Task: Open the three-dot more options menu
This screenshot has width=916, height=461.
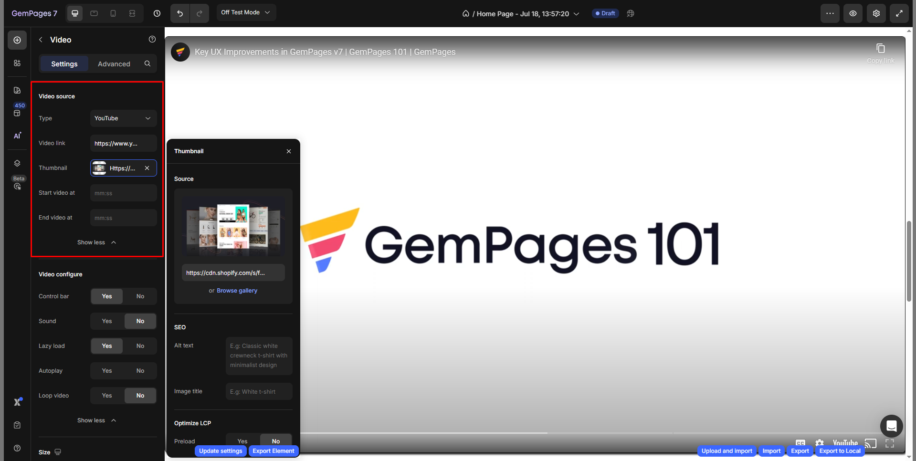Action: pyautogui.click(x=830, y=13)
